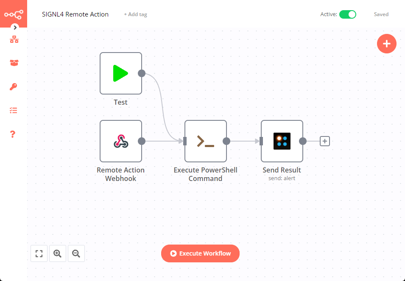
Task: Click the SIGNL4 Remote Action workflow name
Action: (x=75, y=14)
